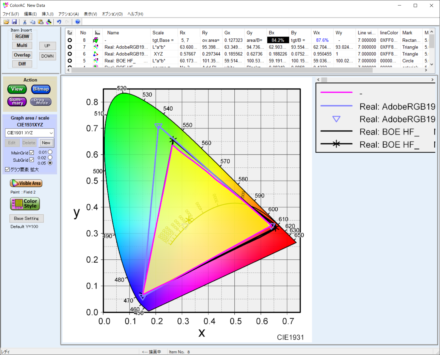Open Base Setting
The width and height of the screenshot is (440, 355).
click(x=27, y=218)
